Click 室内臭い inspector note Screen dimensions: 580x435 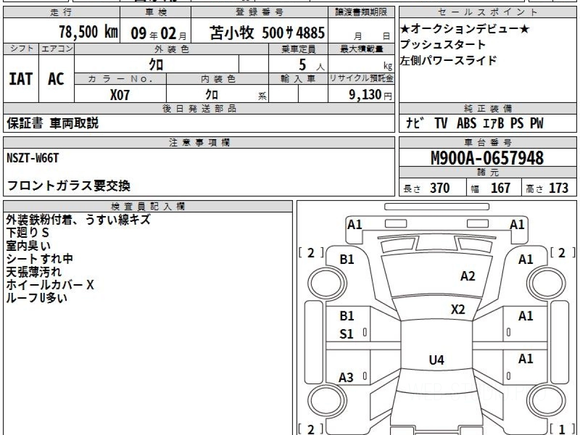tap(28, 246)
